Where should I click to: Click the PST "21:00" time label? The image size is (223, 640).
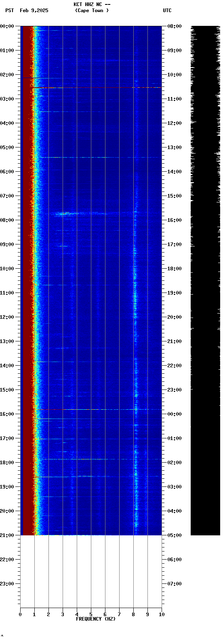(7, 535)
